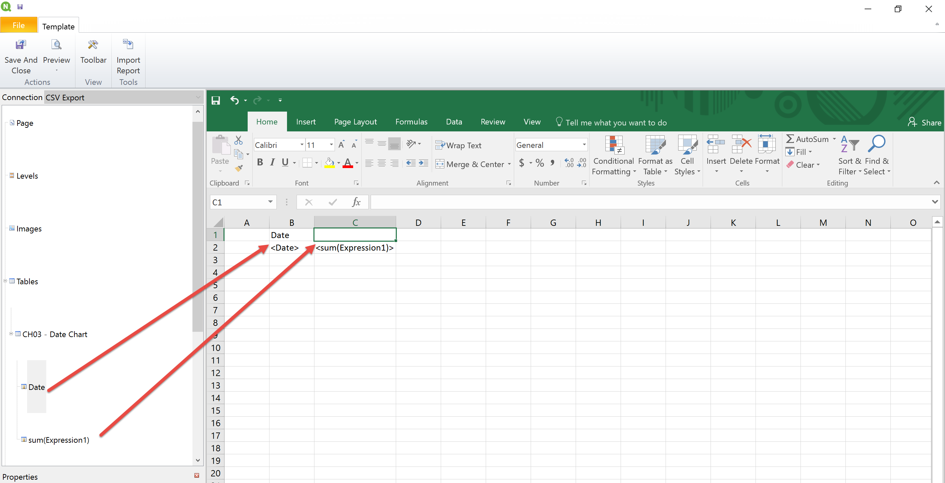Toggle bottom vertical alignment
Viewport: 945px width, 483px height.
click(394, 144)
